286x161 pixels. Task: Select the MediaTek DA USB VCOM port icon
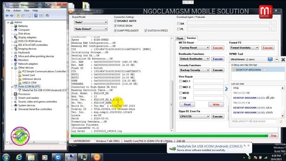pos(20,90)
